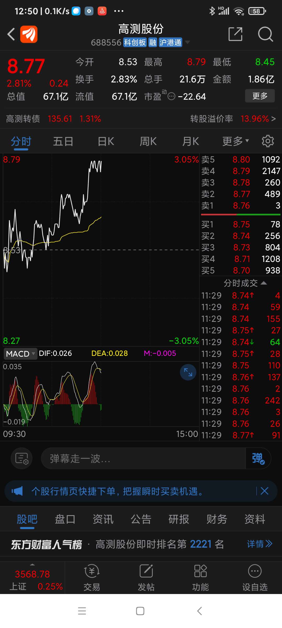Open the 公告 tab

pyautogui.click(x=141, y=519)
